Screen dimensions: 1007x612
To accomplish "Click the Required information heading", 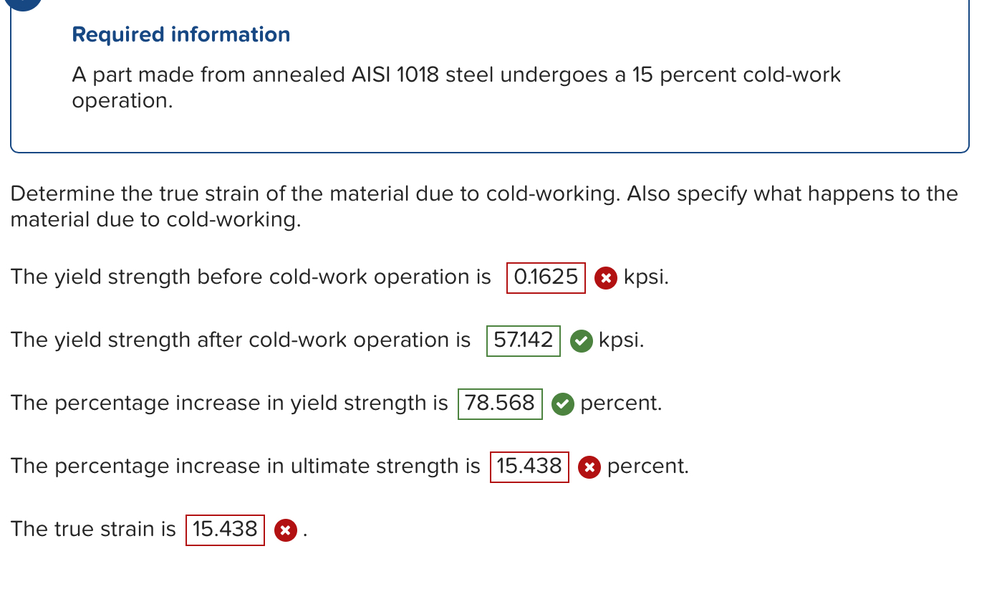I will [x=180, y=34].
